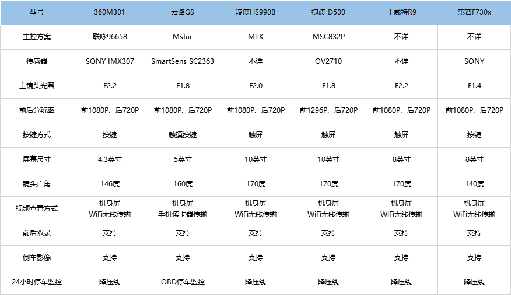Click the 按键方式 row label

pos(37,135)
